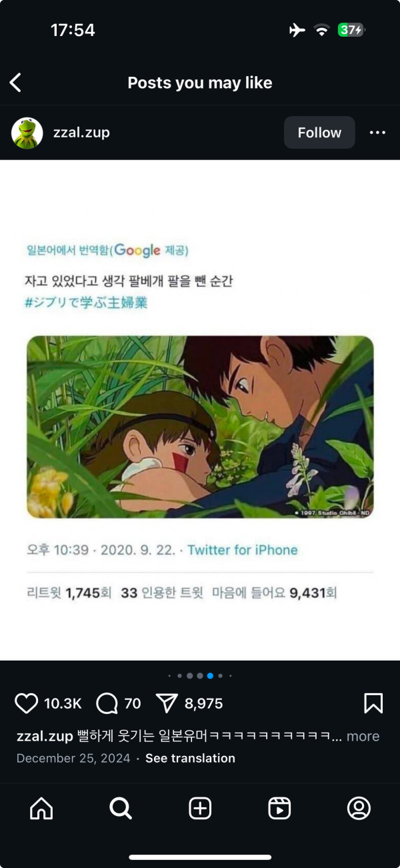
Task: Open comments via speech bubble icon
Action: [107, 703]
